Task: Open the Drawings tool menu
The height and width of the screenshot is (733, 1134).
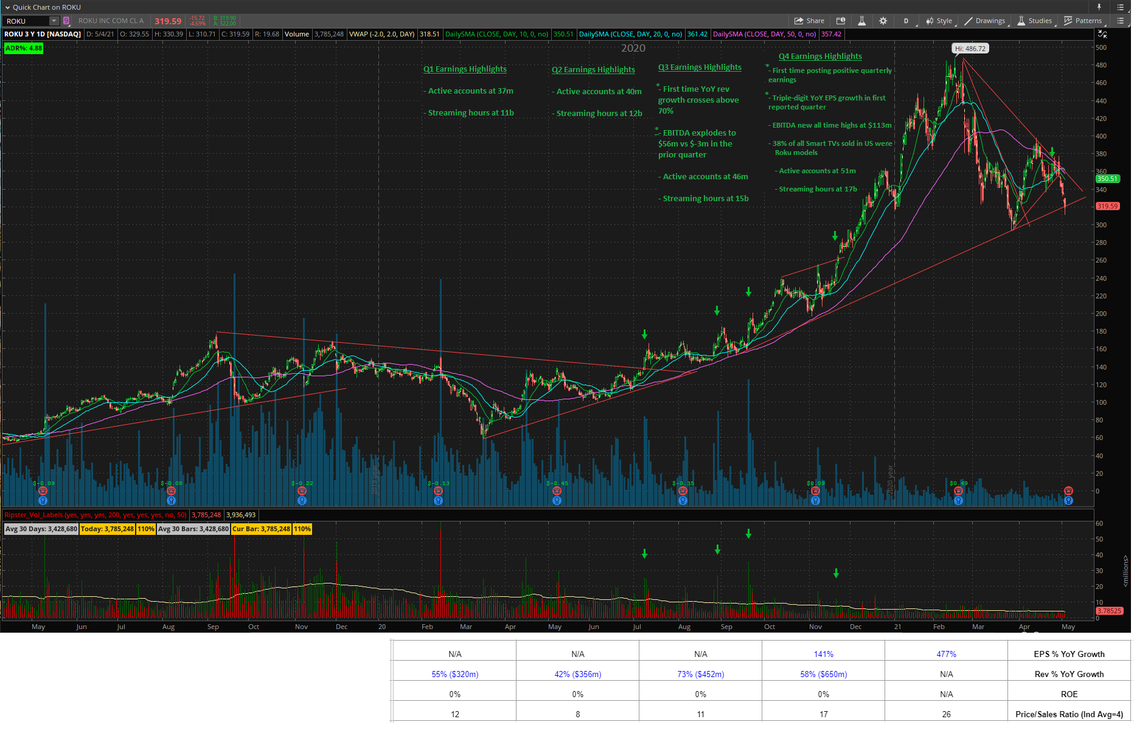Action: click(x=984, y=21)
